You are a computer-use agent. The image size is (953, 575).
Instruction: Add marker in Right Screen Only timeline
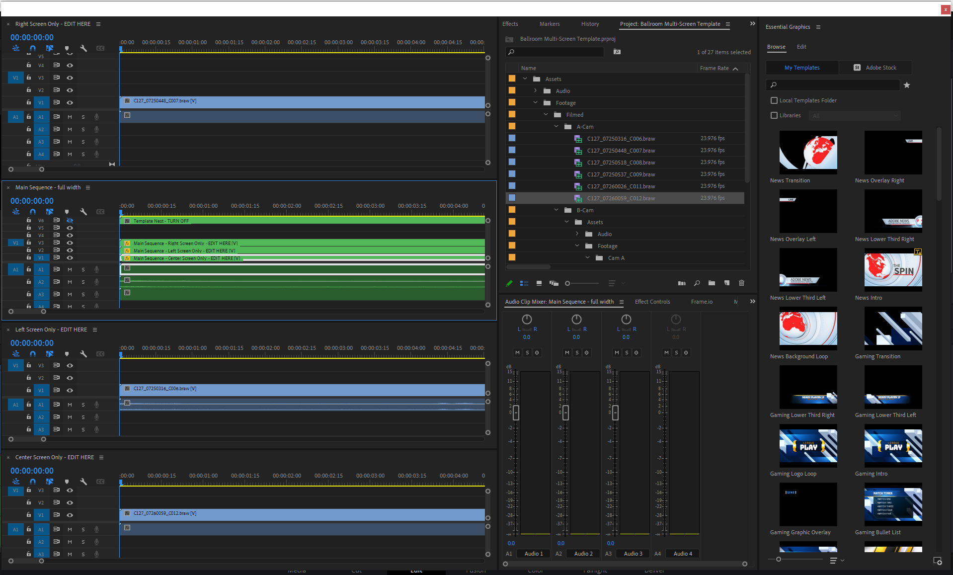pyautogui.click(x=67, y=48)
